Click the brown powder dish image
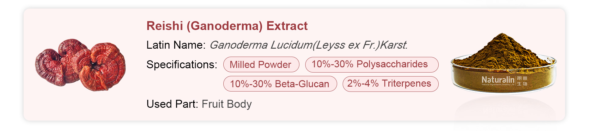Image resolution: width=589 pixels, height=131 pixels. pyautogui.click(x=503, y=63)
